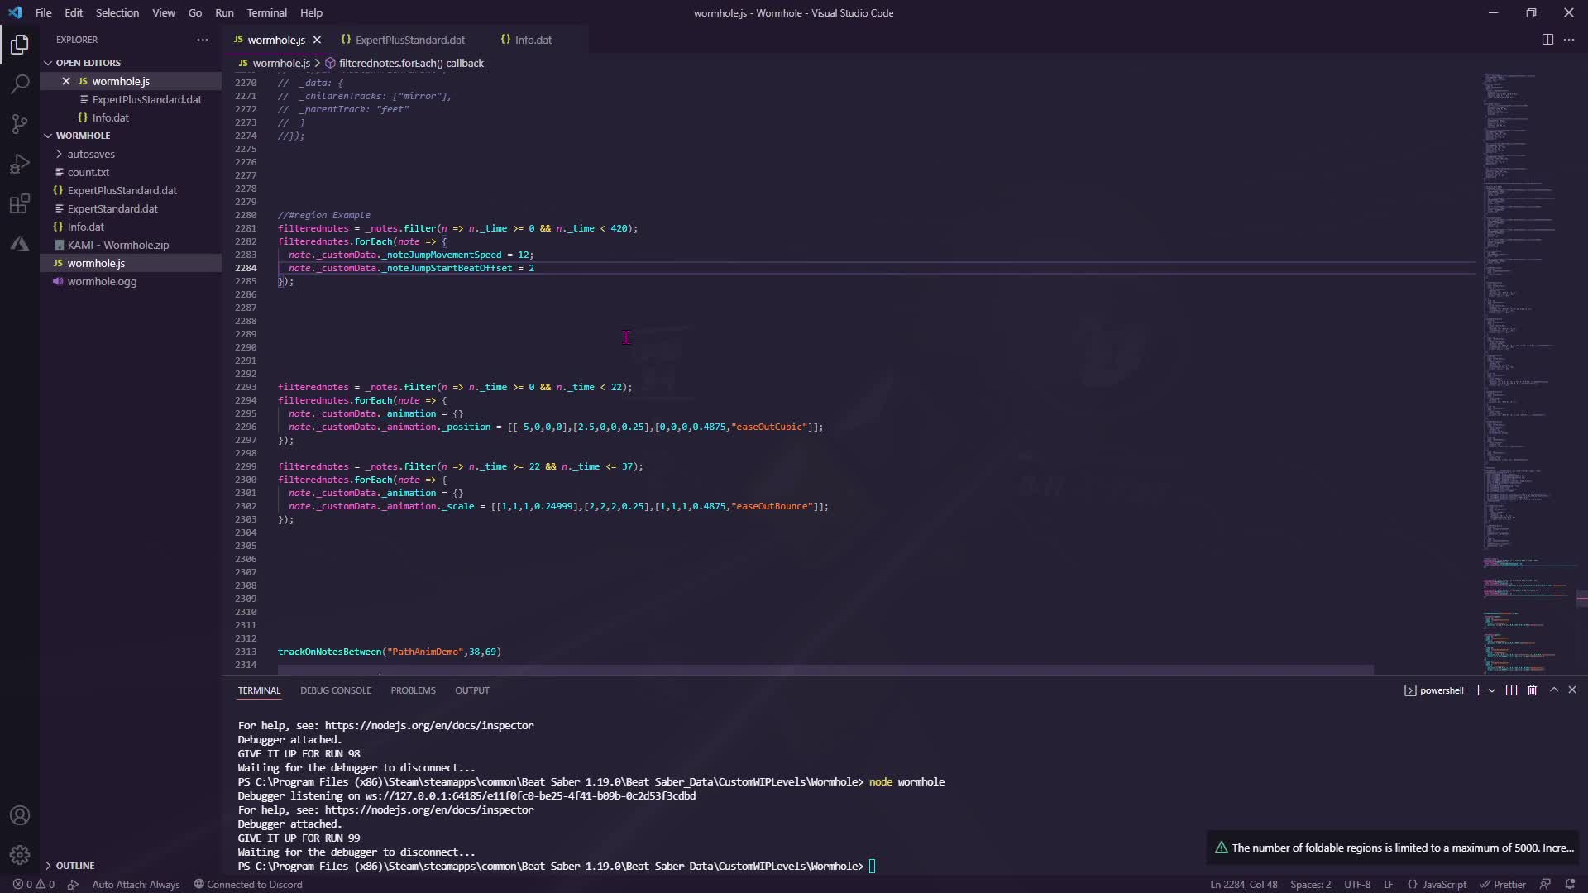Open the Accounts icon in activity bar
This screenshot has height=893, width=1588.
click(18, 815)
